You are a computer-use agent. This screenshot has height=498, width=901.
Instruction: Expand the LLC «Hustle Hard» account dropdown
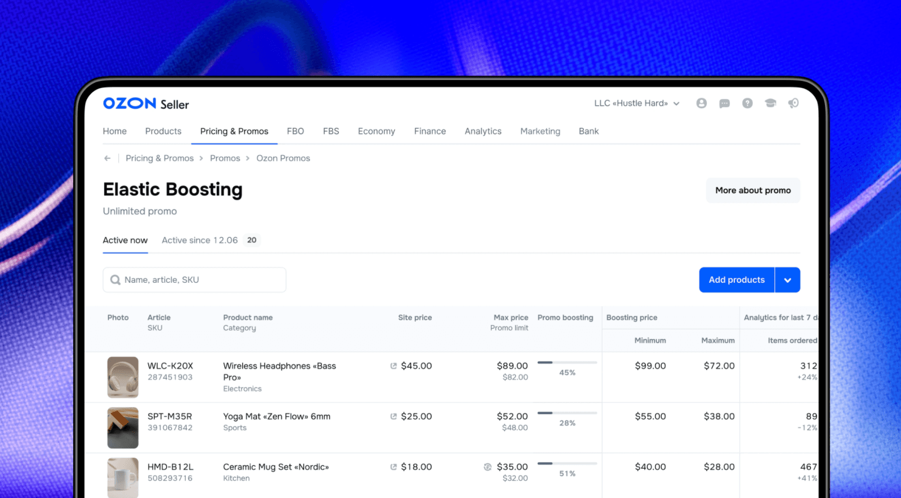pyautogui.click(x=637, y=103)
